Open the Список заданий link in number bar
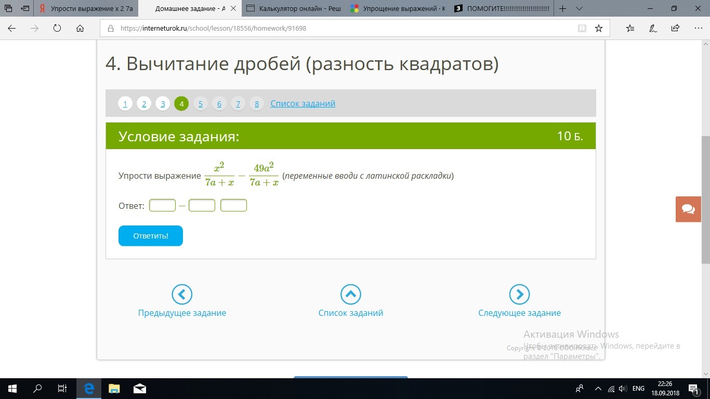This screenshot has width=710, height=399. tap(303, 103)
